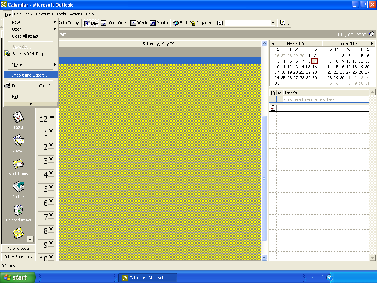Open the Inbox shortcut icon
Viewport: 377px width, 283px height.
point(18,140)
